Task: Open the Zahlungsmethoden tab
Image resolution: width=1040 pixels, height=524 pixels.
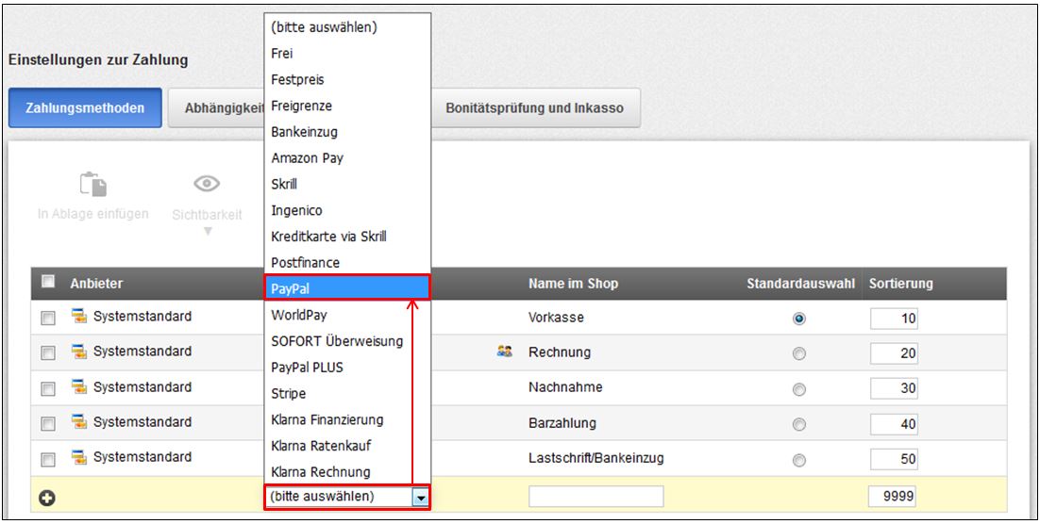Action: tap(85, 107)
